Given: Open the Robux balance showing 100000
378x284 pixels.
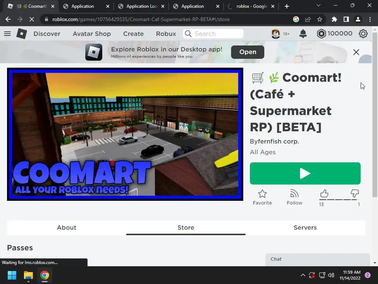Looking at the screenshot, I should [334, 34].
